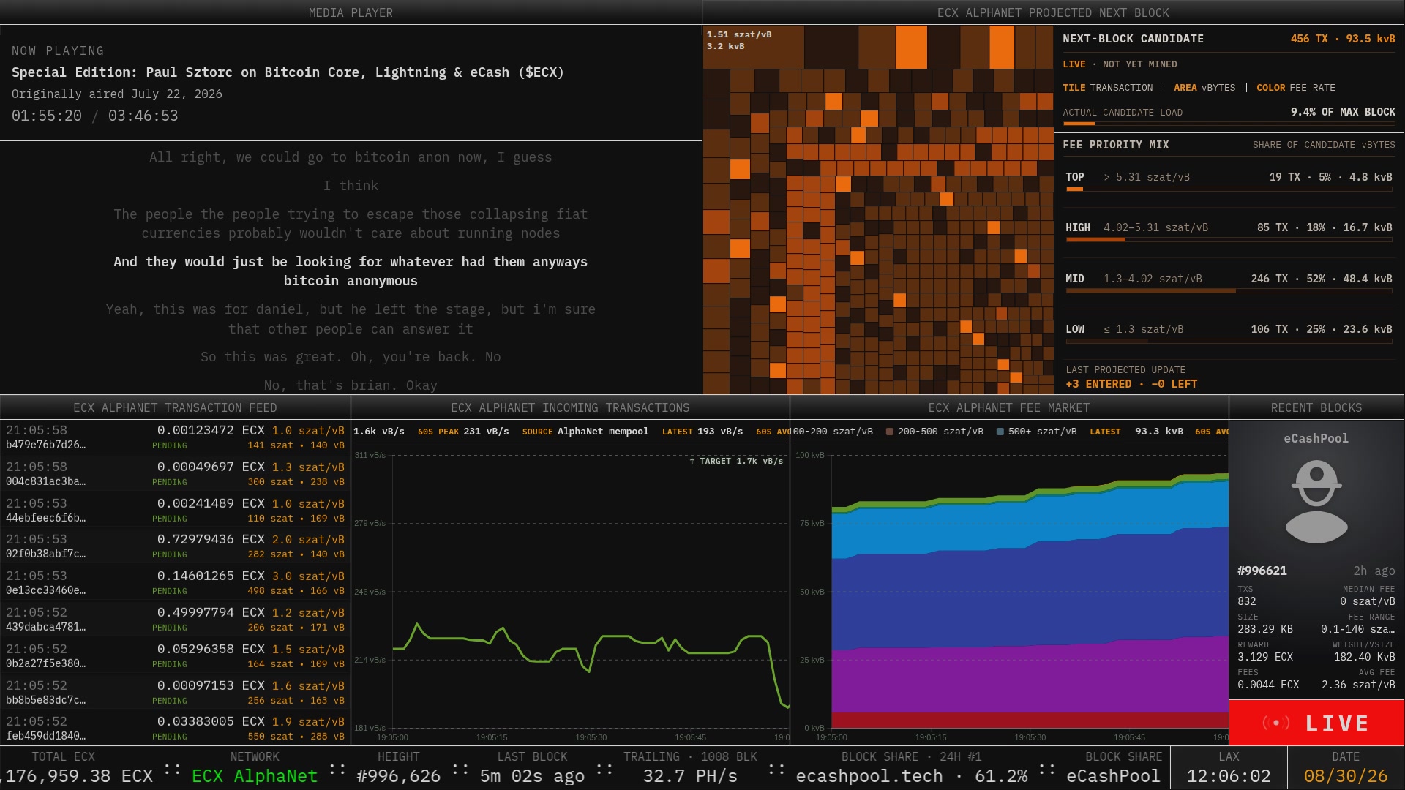Screen dimensions: 1405x790
Task: Click the large tile labeled 1.51 szat/vB
Action: tap(753, 48)
